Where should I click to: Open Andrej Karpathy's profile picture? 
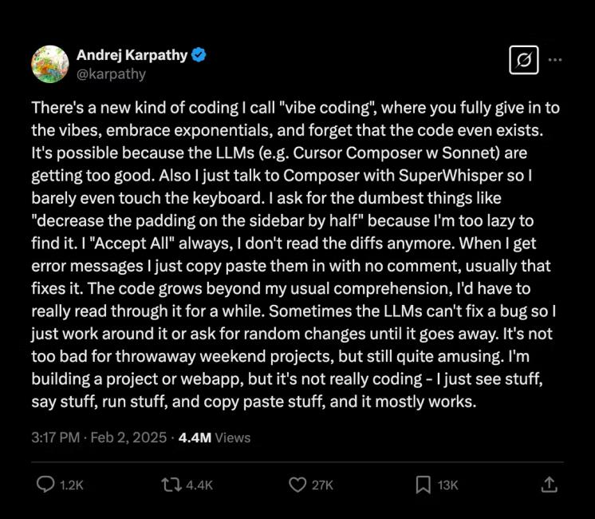pos(49,64)
